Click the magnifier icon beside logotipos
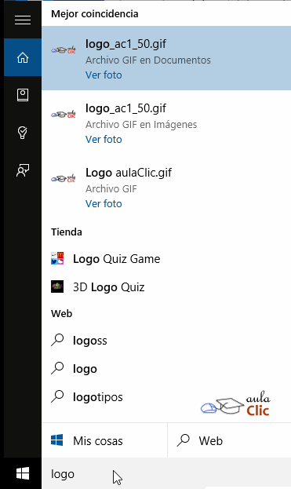The height and width of the screenshot is (489, 291). 57,396
